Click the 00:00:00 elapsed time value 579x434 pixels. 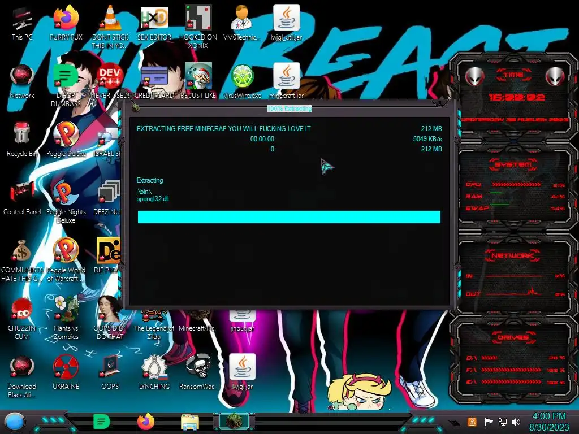[262, 139]
